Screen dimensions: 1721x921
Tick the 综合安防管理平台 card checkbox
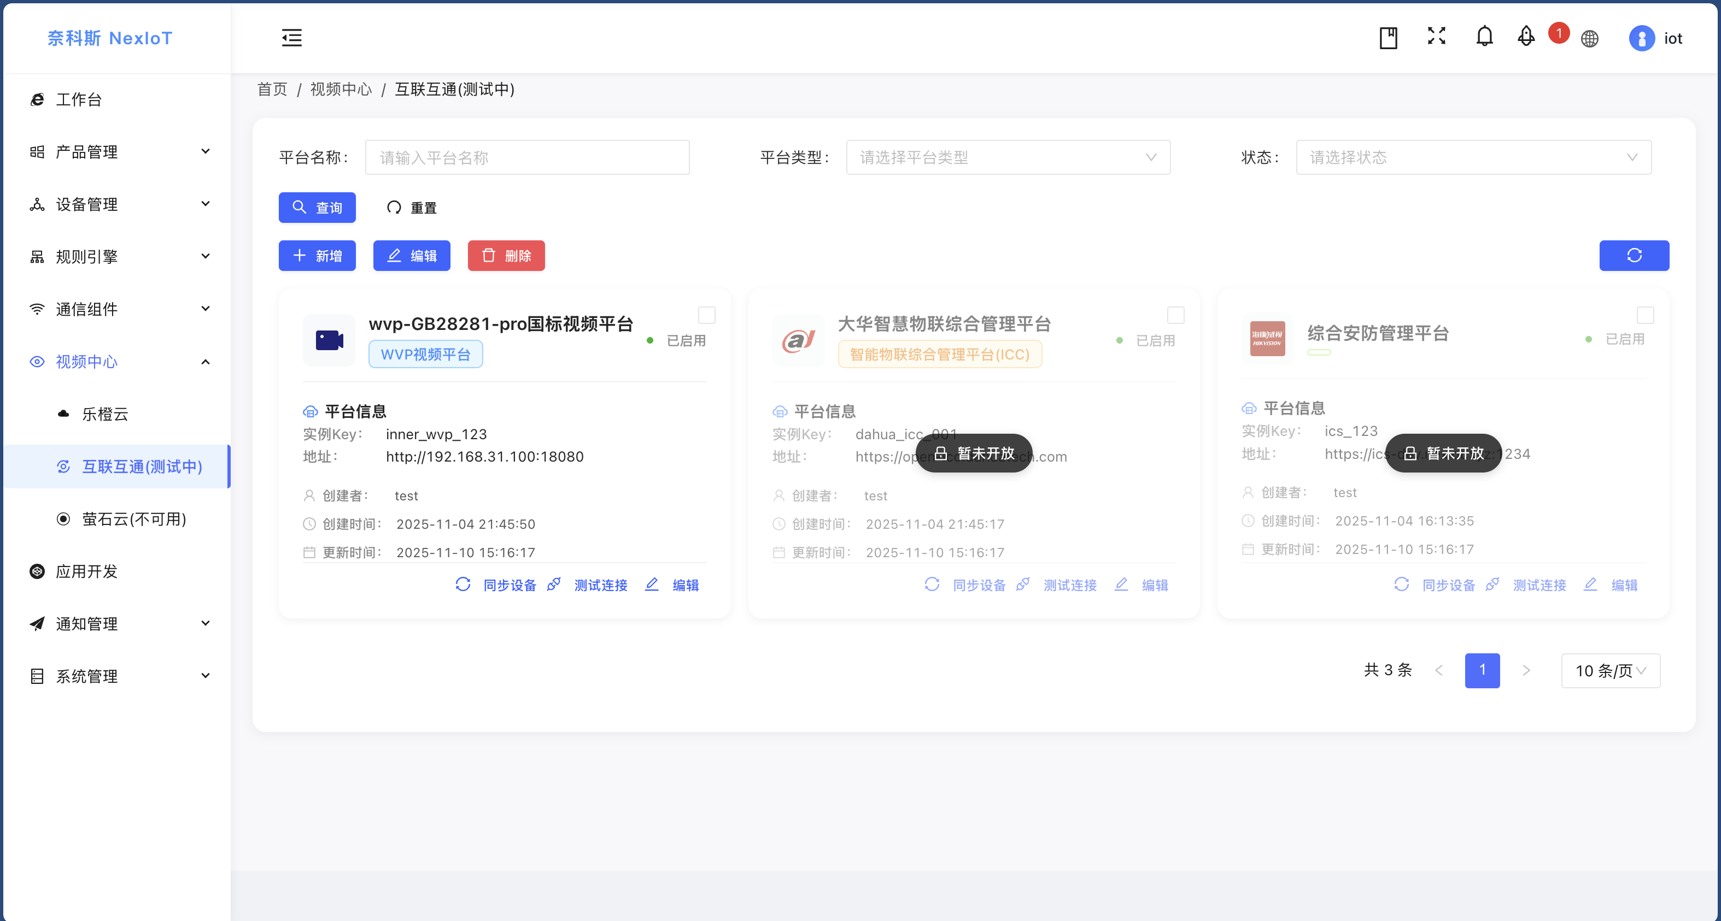pyautogui.click(x=1645, y=315)
